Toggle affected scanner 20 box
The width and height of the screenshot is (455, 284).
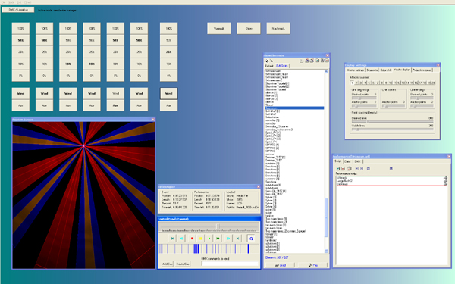pos(433,83)
